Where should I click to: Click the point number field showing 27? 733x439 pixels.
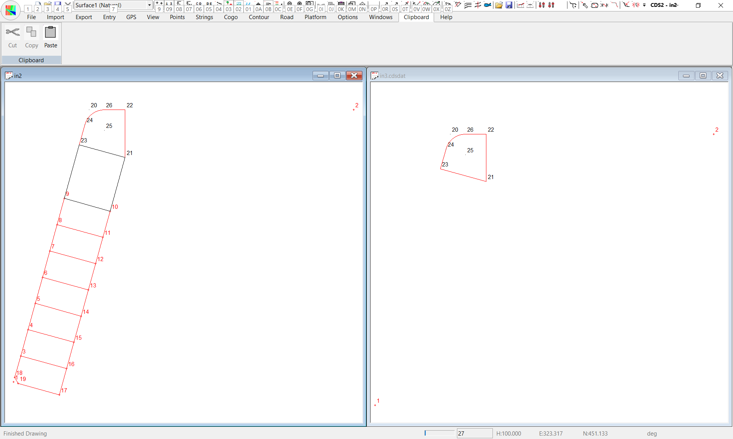click(474, 433)
